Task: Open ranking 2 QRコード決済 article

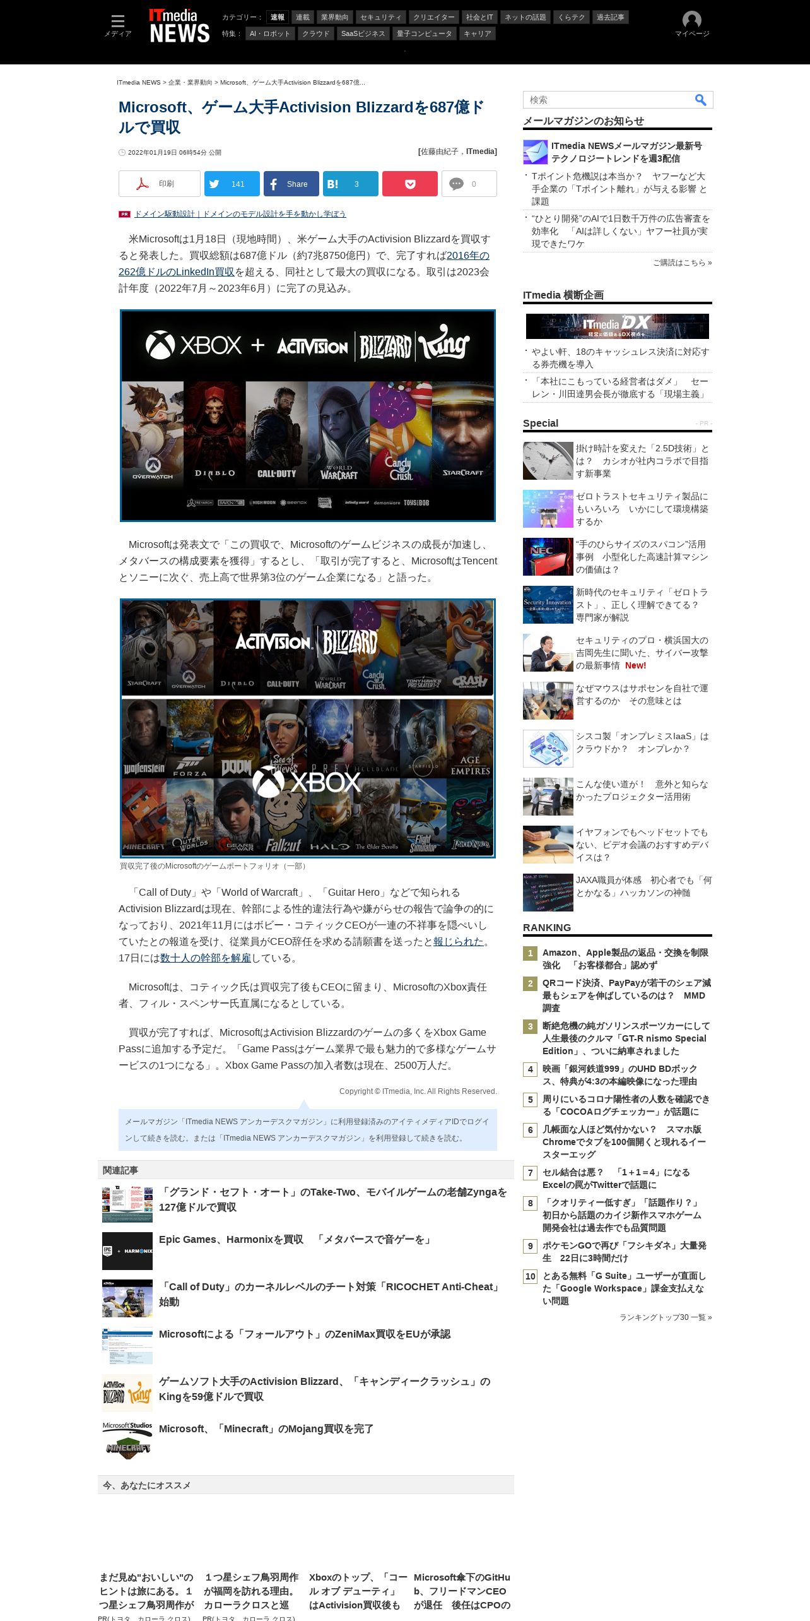Action: [x=626, y=995]
